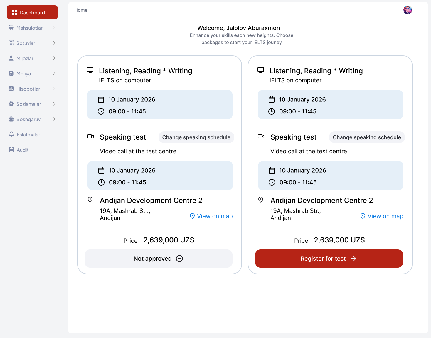
Task: Open the Sotuvlar menu item
Action: pos(26,43)
